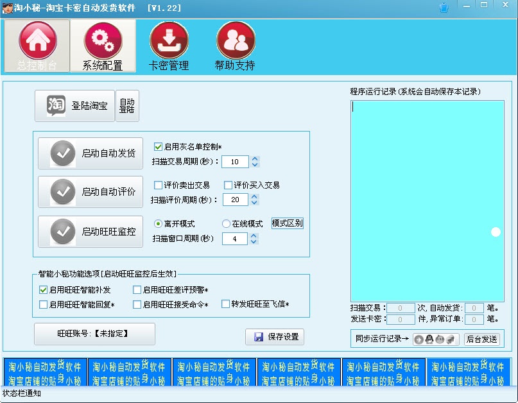Click the floppy disk icon on 保存设置
This screenshot has width=518, height=403.
point(259,337)
